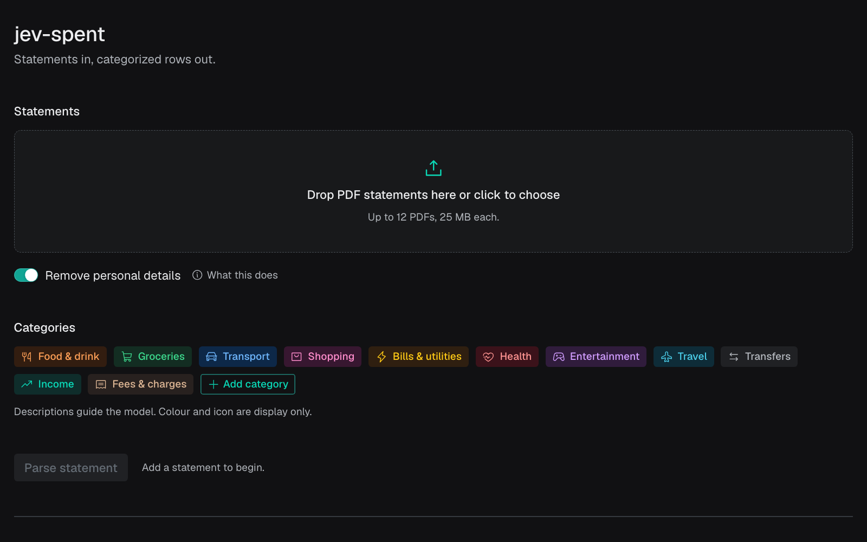Image resolution: width=867 pixels, height=542 pixels.
Task: Click the Parse statement button
Action: pyautogui.click(x=71, y=468)
